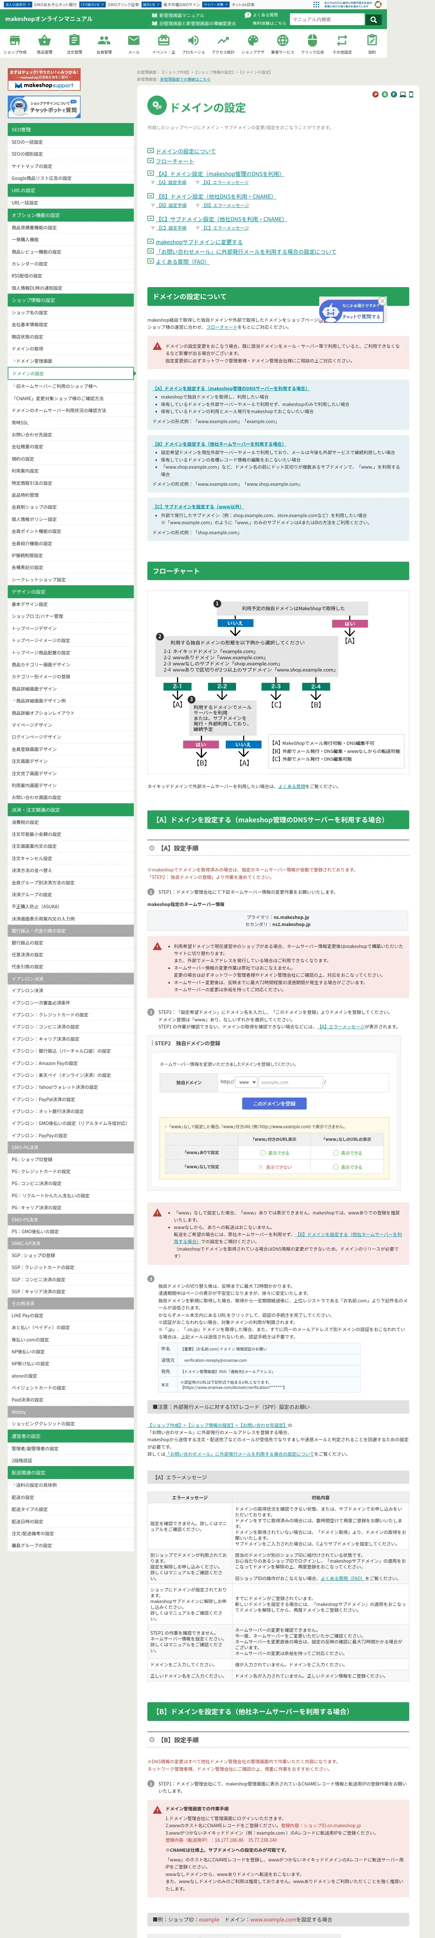Open the イベント・企画 nav icon
The width and height of the screenshot is (435, 1938).
click(x=164, y=44)
